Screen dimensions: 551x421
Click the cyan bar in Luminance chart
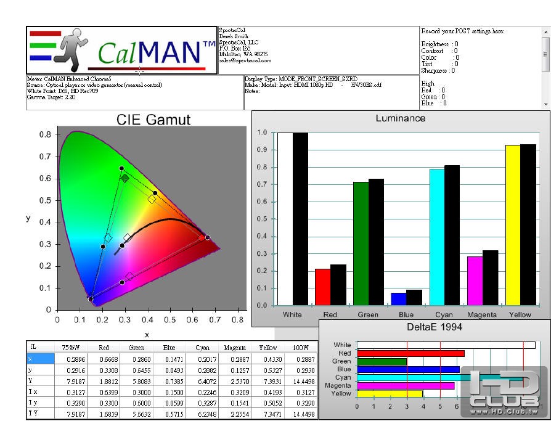click(437, 237)
